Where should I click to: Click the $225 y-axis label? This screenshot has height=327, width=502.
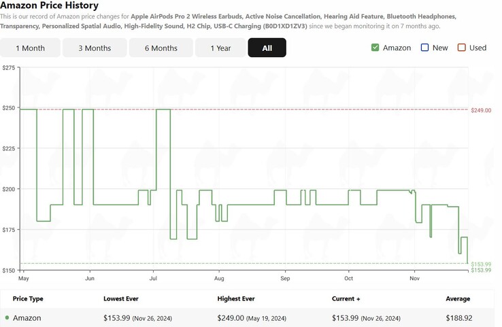click(9, 148)
